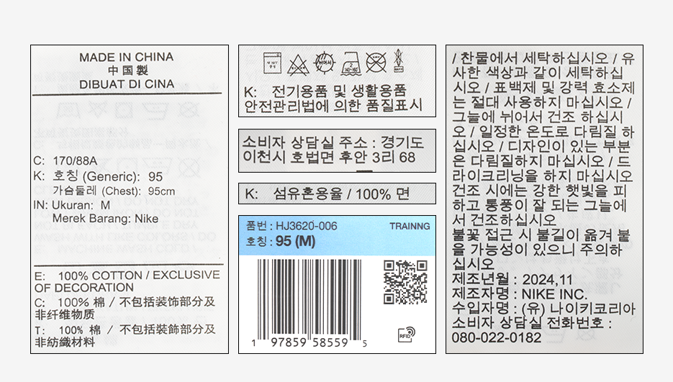Click the Merek Barang: Nike line
673x382 pixels.
[x=105, y=219]
